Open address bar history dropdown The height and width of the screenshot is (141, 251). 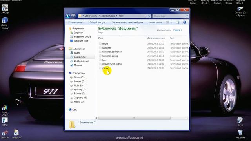tap(146, 16)
